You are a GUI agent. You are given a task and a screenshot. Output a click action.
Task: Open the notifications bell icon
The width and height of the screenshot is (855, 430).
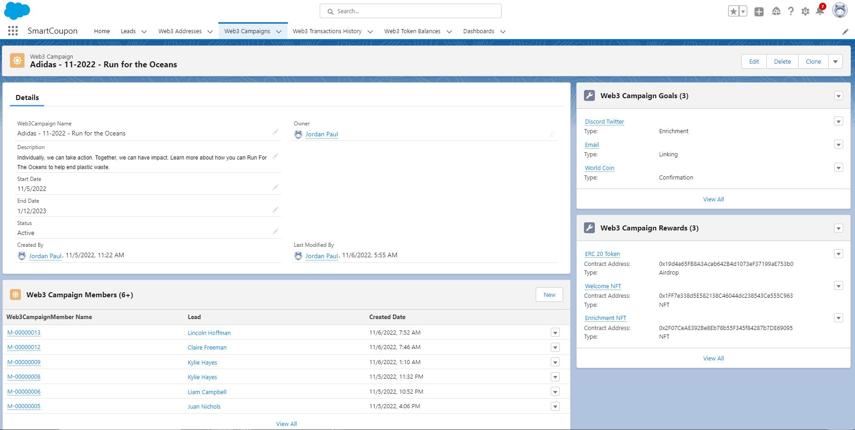coord(820,10)
